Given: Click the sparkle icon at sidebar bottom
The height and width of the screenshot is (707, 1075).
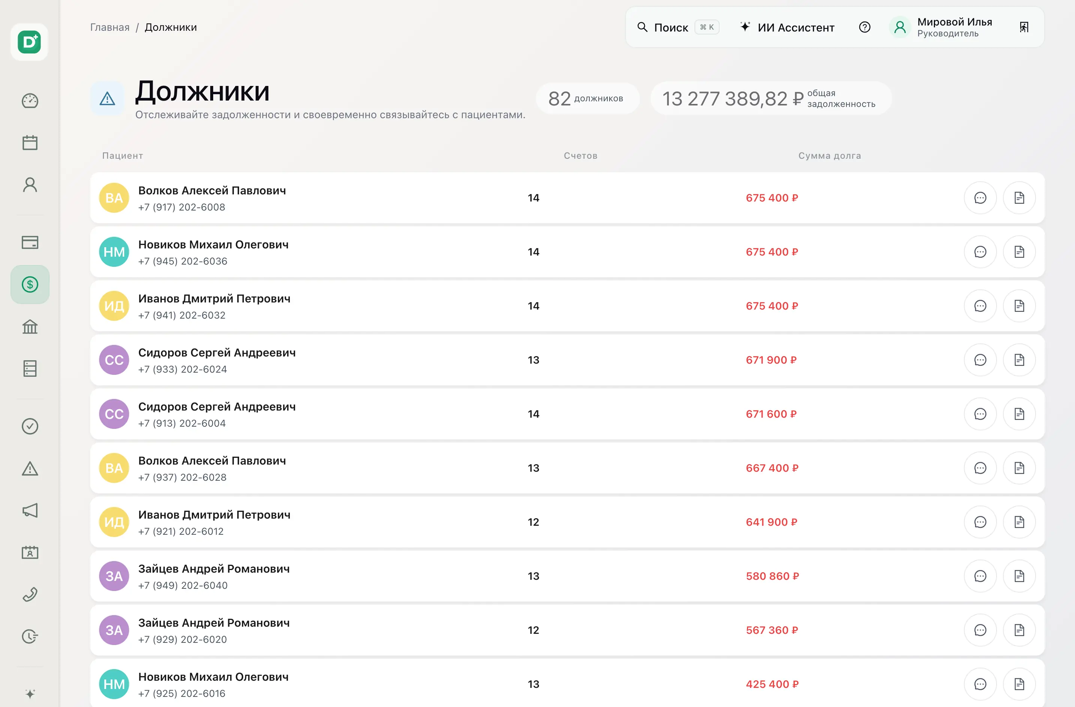Looking at the screenshot, I should [x=30, y=694].
